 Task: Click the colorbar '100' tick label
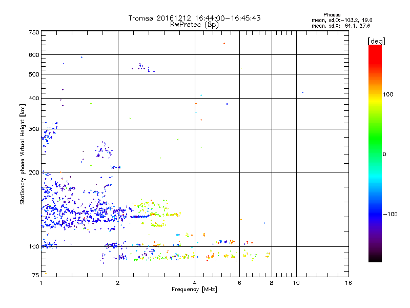(x=388, y=94)
